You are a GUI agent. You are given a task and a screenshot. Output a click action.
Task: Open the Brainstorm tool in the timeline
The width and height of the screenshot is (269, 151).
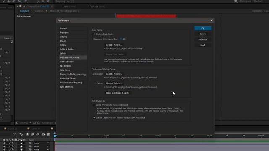44,135
